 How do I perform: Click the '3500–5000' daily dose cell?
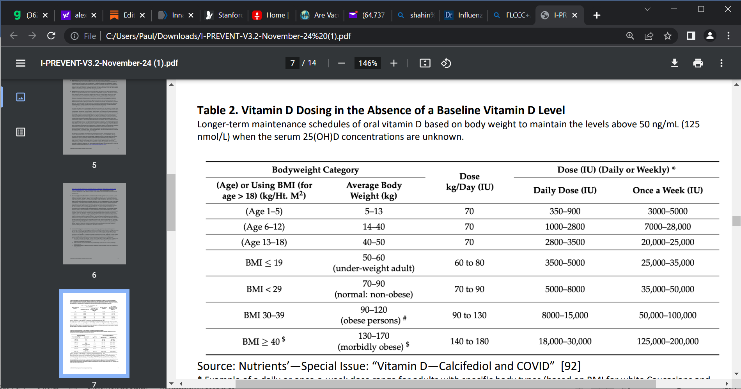point(565,263)
